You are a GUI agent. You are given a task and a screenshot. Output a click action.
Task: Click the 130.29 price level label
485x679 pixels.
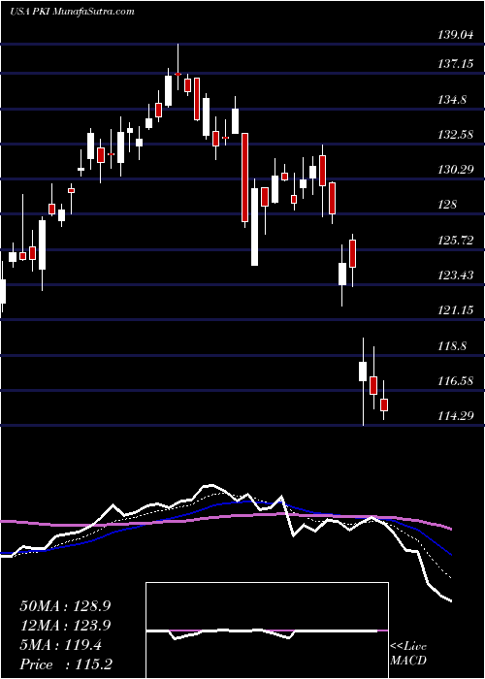click(456, 170)
